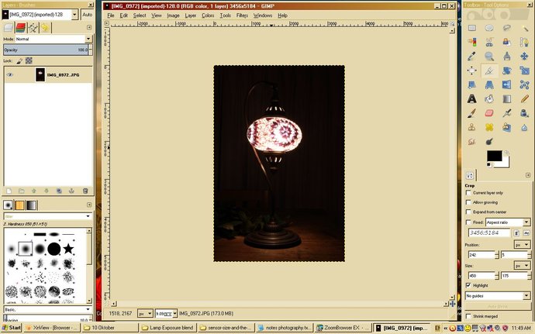
Task: Select the Dodge/Burn tool
Action: pyautogui.click(x=489, y=141)
